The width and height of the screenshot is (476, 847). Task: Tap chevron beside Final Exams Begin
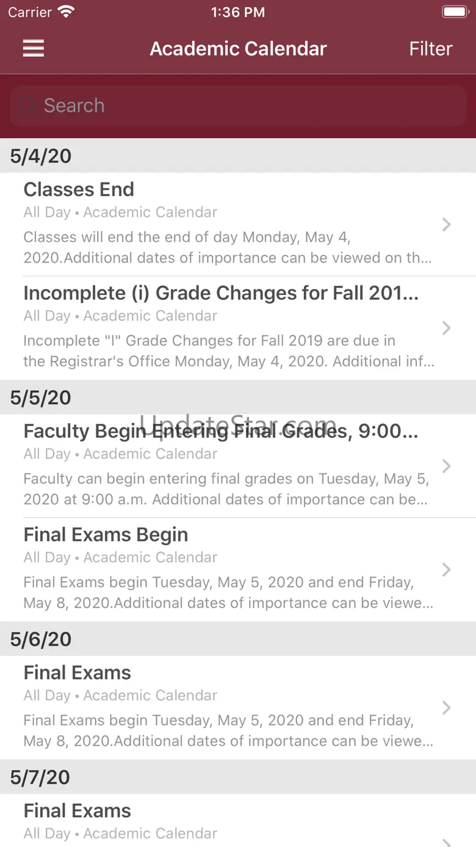446,570
